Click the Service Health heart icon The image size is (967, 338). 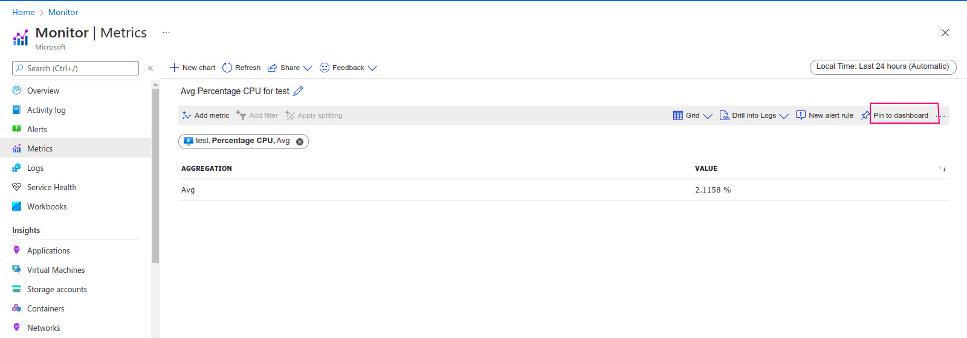[17, 187]
